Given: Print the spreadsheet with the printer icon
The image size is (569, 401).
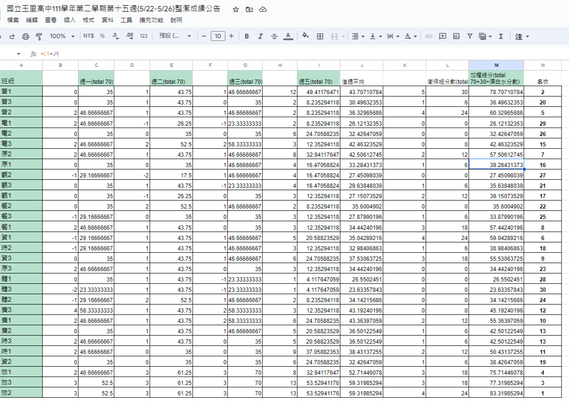Looking at the screenshot, I should pos(26,36).
